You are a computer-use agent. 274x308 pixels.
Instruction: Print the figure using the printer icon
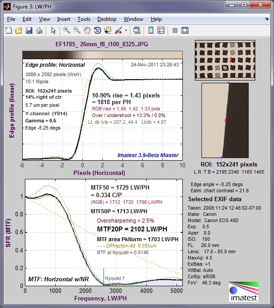click(x=39, y=30)
